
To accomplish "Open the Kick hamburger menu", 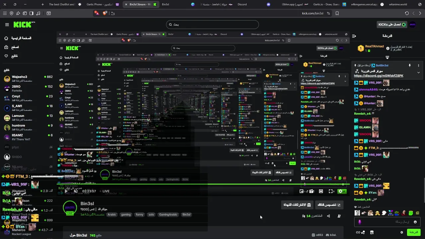I will coord(7,25).
